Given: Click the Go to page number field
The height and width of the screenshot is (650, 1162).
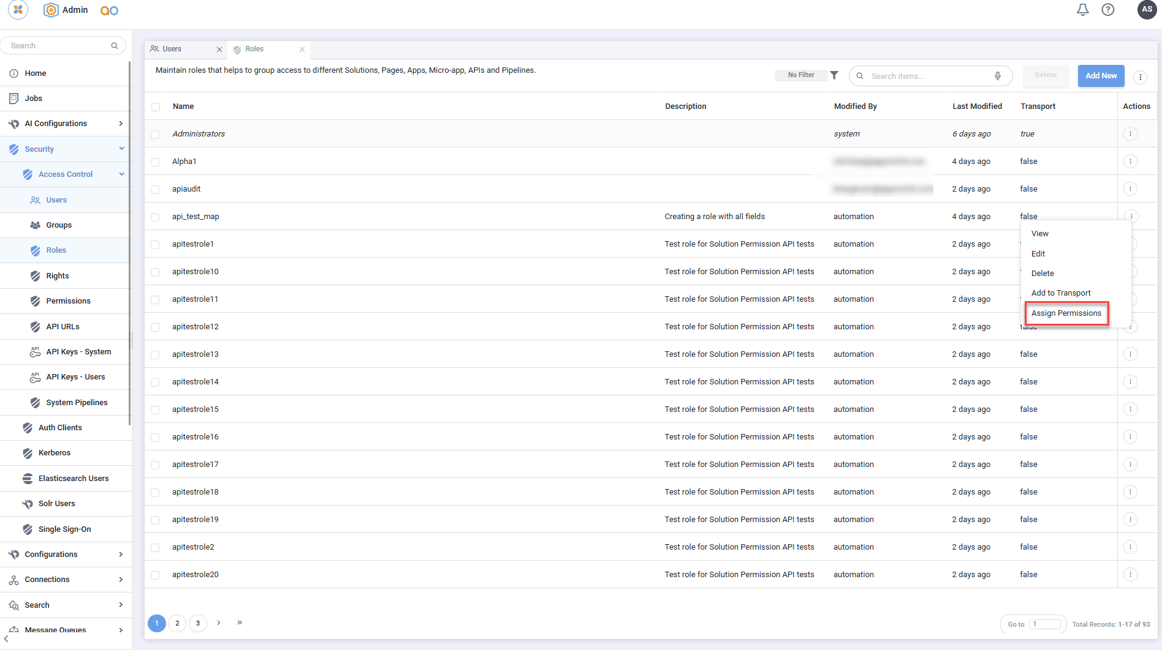Looking at the screenshot, I should tap(1045, 624).
